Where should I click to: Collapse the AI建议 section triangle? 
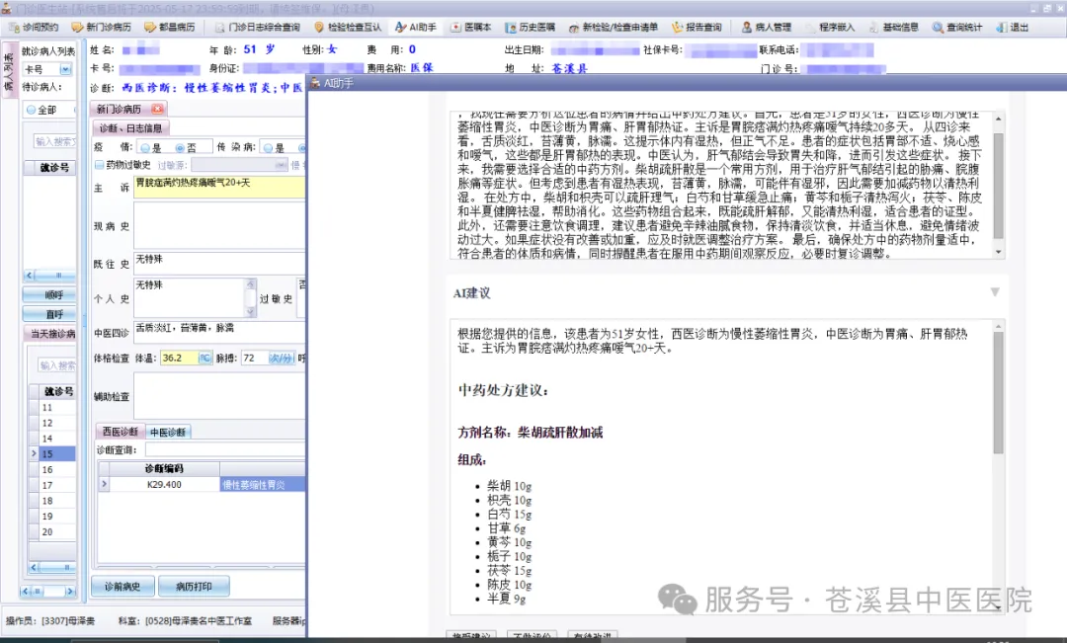(x=994, y=292)
